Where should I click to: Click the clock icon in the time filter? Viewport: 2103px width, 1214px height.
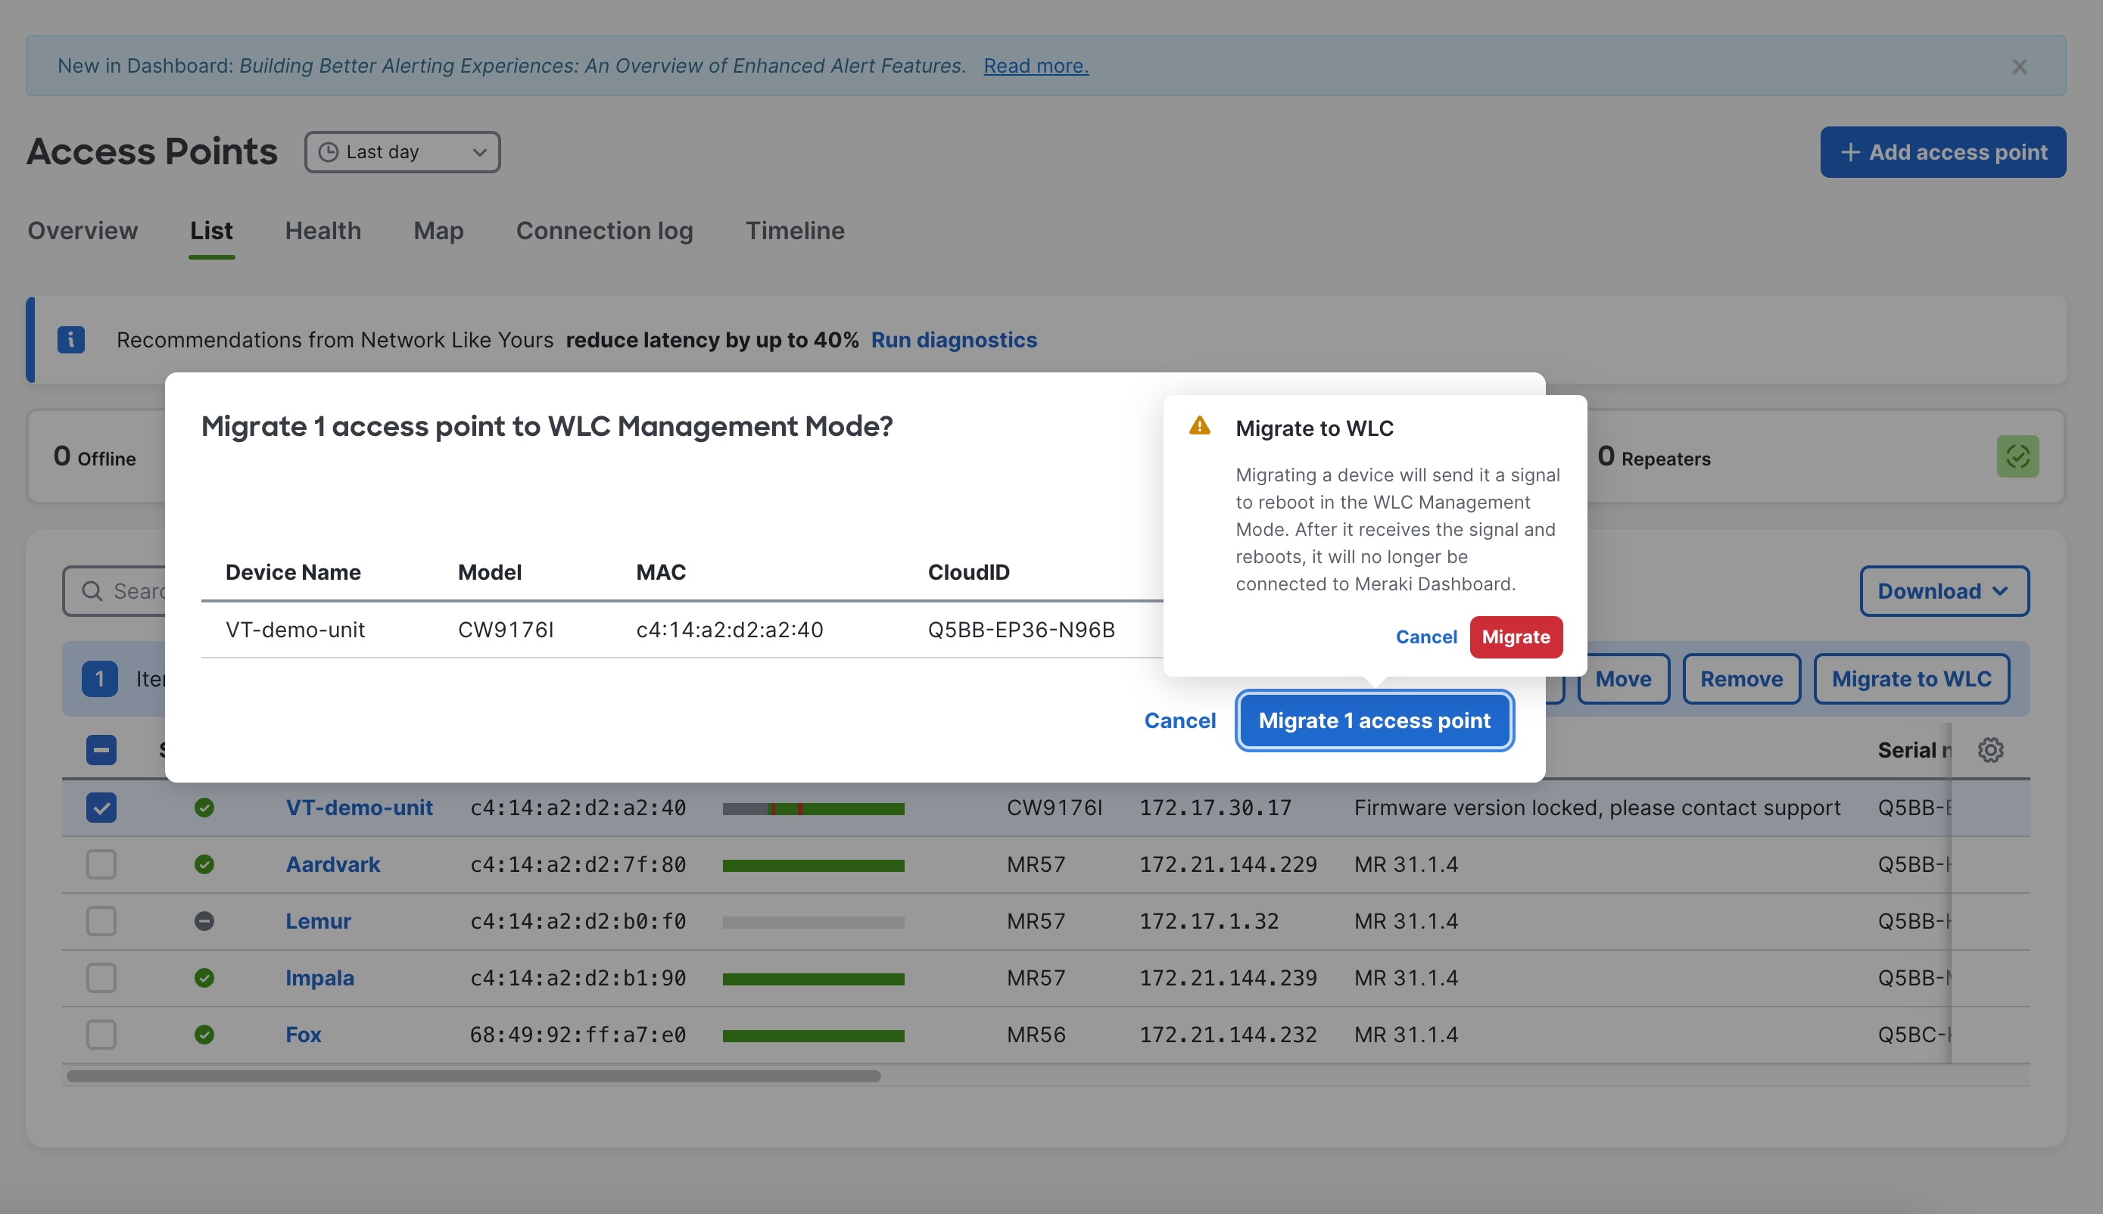coord(329,151)
